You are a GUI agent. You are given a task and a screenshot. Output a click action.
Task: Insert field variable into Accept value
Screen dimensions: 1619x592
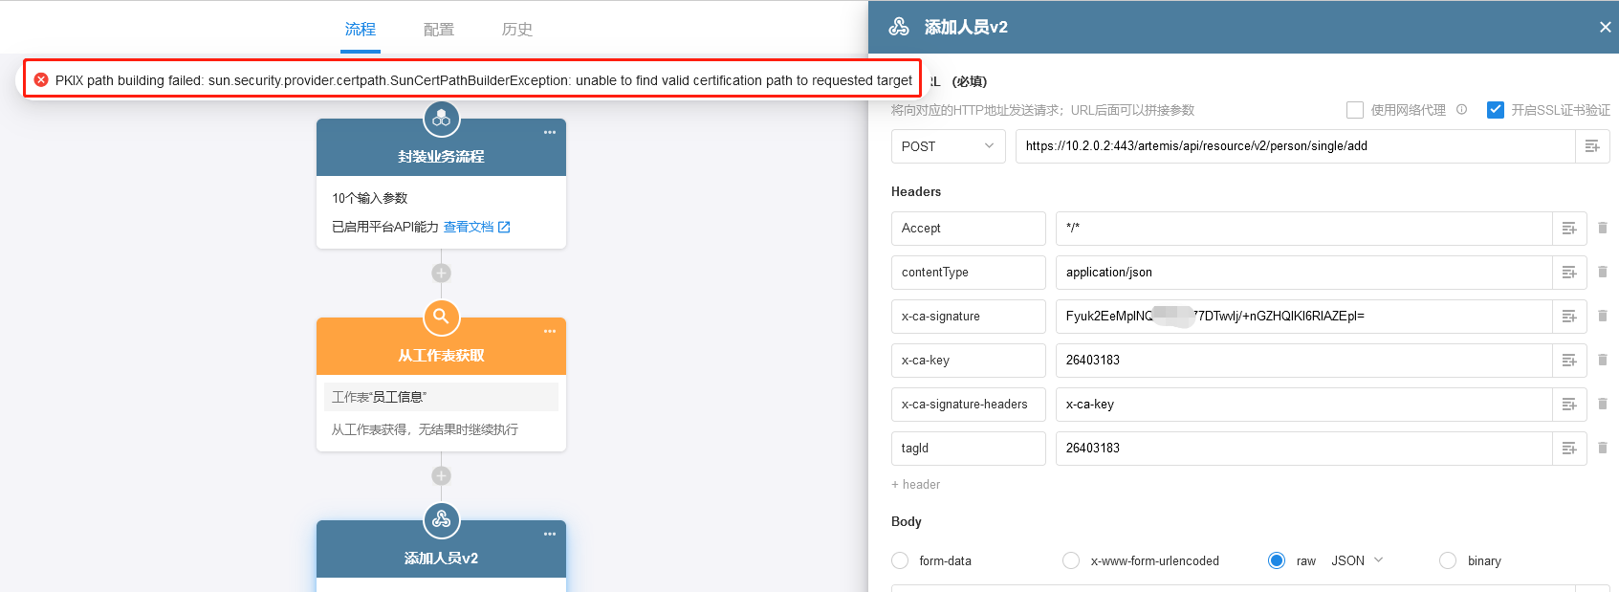point(1569,229)
